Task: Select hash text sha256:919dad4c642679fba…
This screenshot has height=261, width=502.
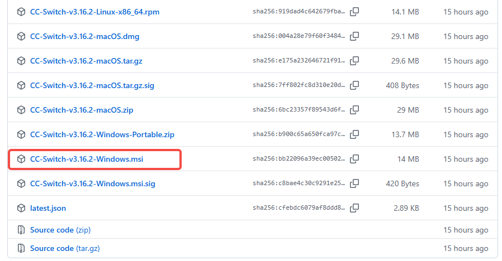Action: tap(299, 12)
